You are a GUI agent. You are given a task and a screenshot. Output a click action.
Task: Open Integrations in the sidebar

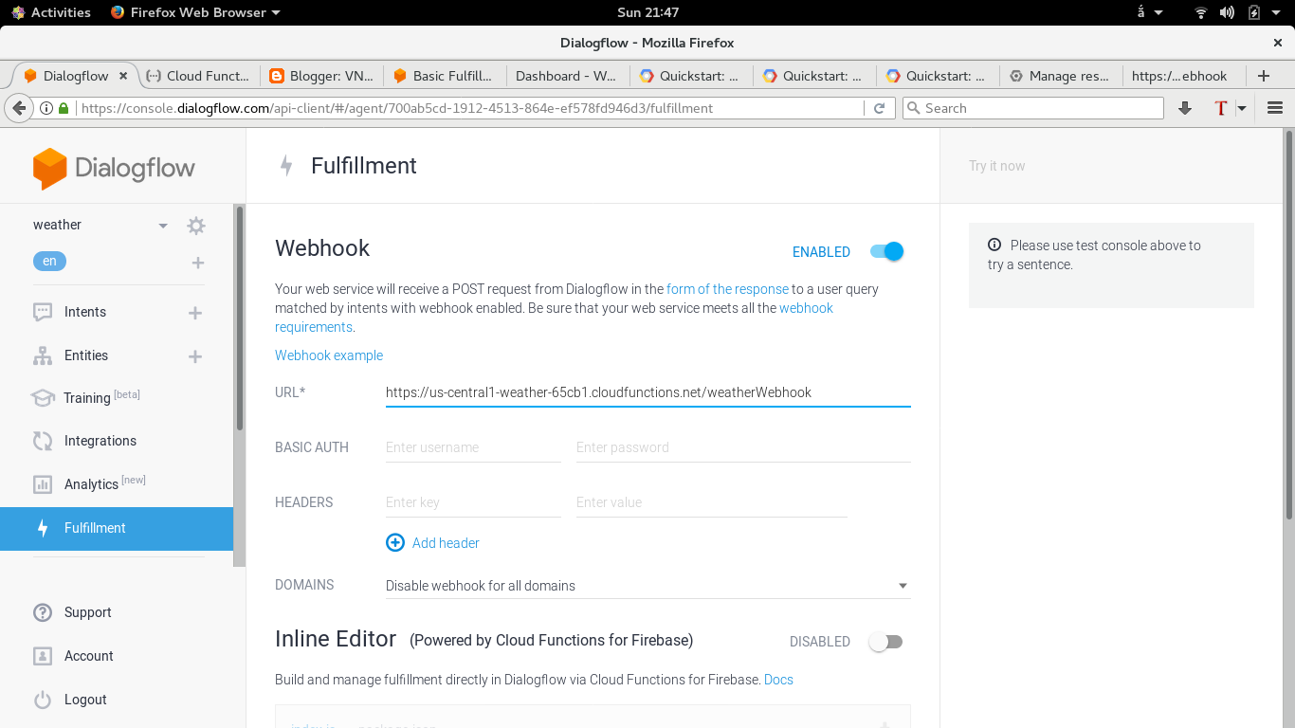coord(100,441)
